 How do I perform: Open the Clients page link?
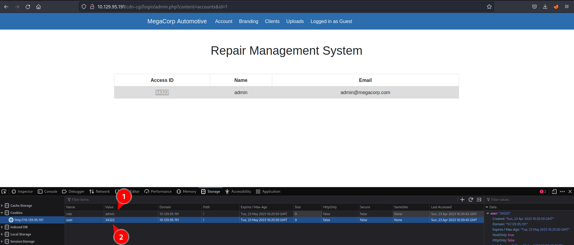(x=272, y=21)
